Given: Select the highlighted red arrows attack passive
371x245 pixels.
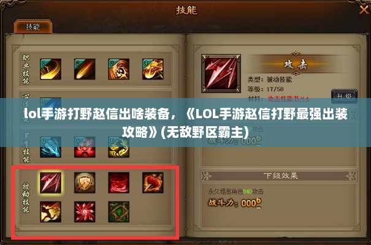Looking at the screenshot, I should (x=51, y=183).
